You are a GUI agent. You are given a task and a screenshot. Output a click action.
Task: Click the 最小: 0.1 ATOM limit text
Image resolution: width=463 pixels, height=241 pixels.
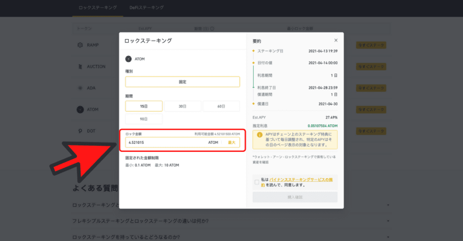click(138, 165)
